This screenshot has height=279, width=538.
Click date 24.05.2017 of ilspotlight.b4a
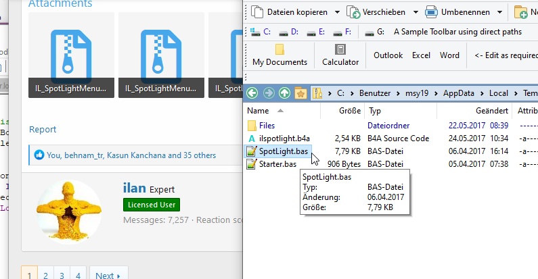pos(467,138)
